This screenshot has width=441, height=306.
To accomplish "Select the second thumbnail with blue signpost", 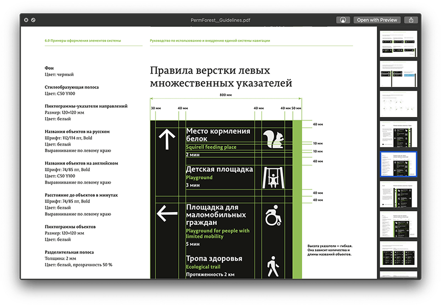I will click(398, 74).
